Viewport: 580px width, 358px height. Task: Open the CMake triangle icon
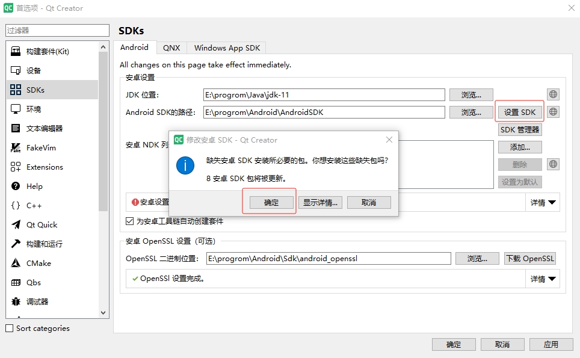tap(16, 263)
